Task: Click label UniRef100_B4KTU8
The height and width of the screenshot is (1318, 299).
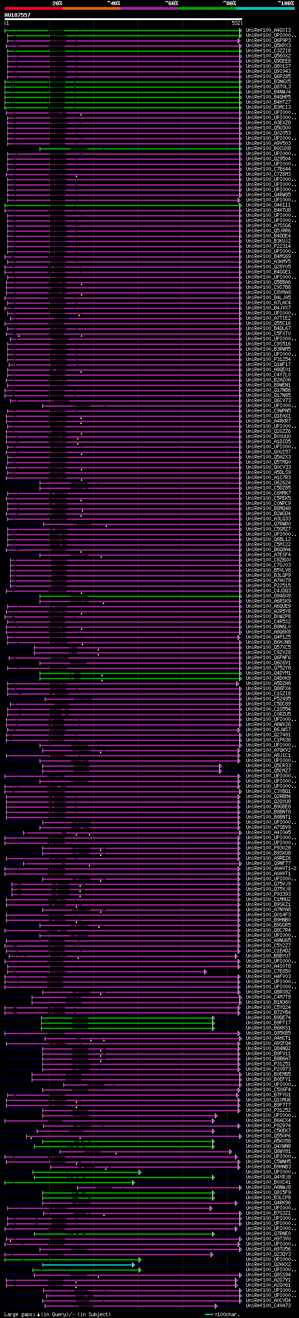Action: pyautogui.click(x=268, y=210)
